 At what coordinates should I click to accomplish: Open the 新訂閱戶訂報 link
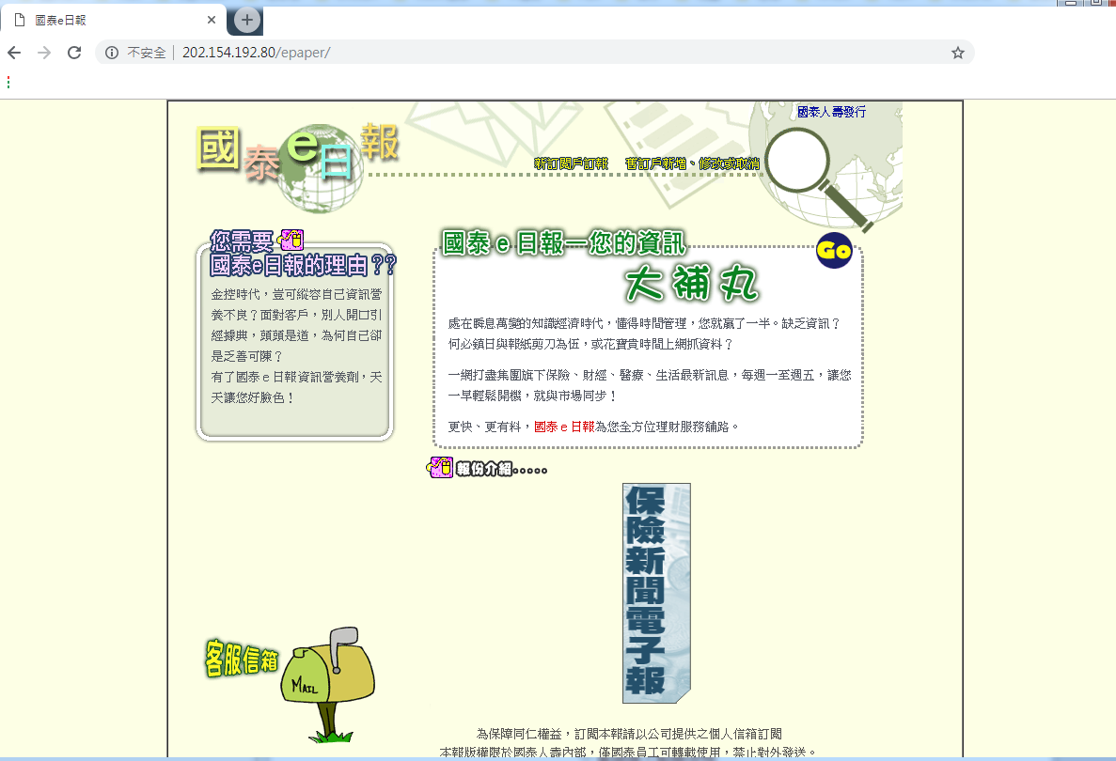(x=571, y=163)
